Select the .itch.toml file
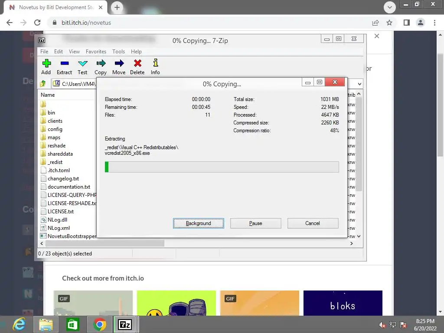The image size is (444, 333). coord(59,170)
